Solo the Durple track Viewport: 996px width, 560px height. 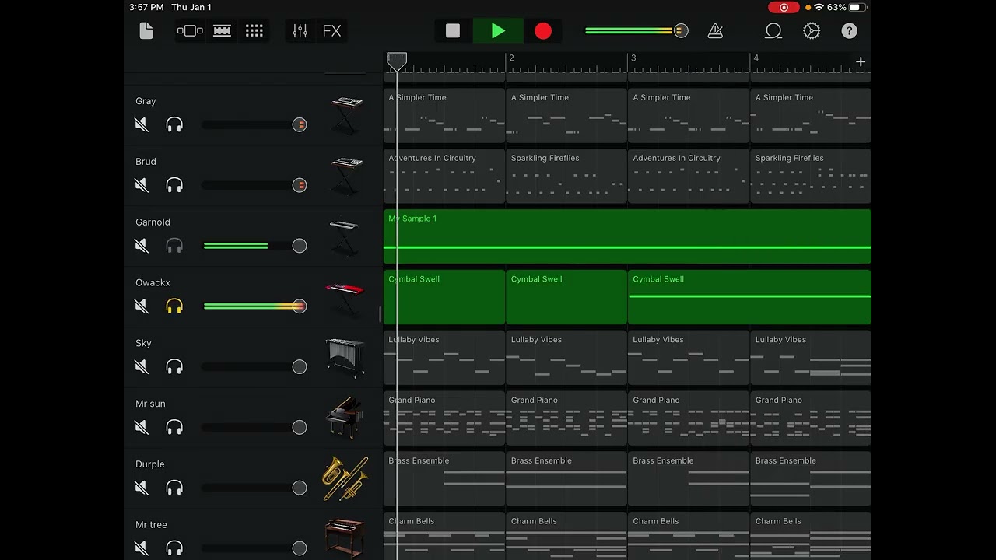[174, 488]
